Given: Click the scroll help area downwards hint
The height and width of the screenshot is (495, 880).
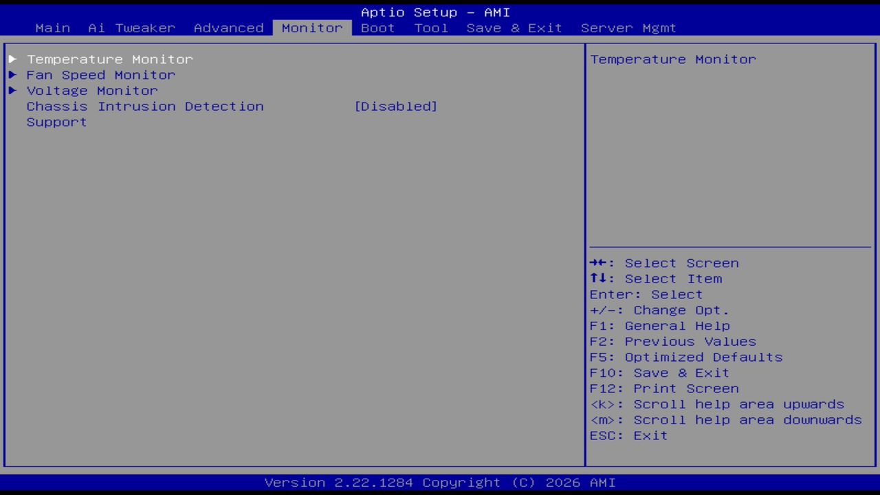Looking at the screenshot, I should tap(726, 421).
